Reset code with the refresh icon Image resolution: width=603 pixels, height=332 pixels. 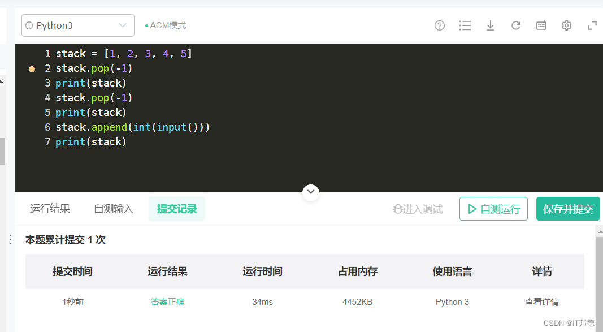click(x=516, y=25)
